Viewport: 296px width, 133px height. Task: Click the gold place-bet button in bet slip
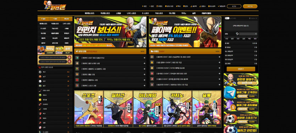click(x=241, y=69)
